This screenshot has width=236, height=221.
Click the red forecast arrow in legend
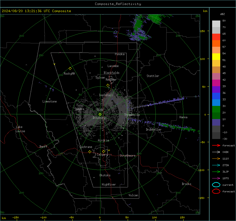pyautogui.click(x=216, y=145)
